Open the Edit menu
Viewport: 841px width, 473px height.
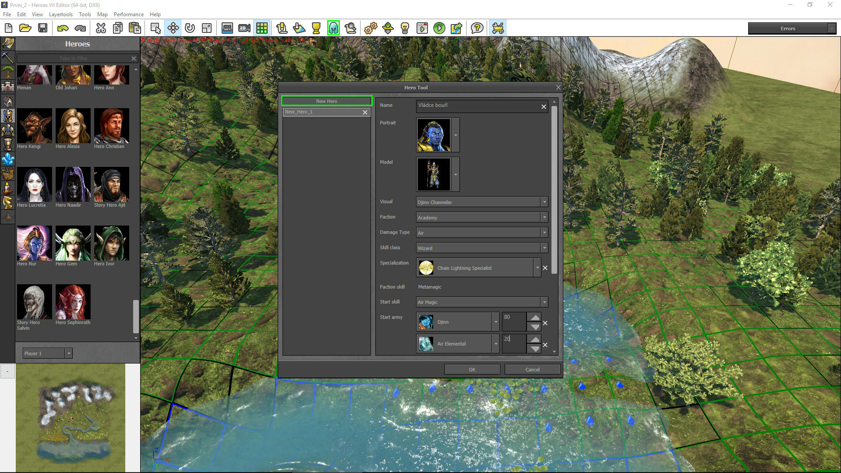21,14
